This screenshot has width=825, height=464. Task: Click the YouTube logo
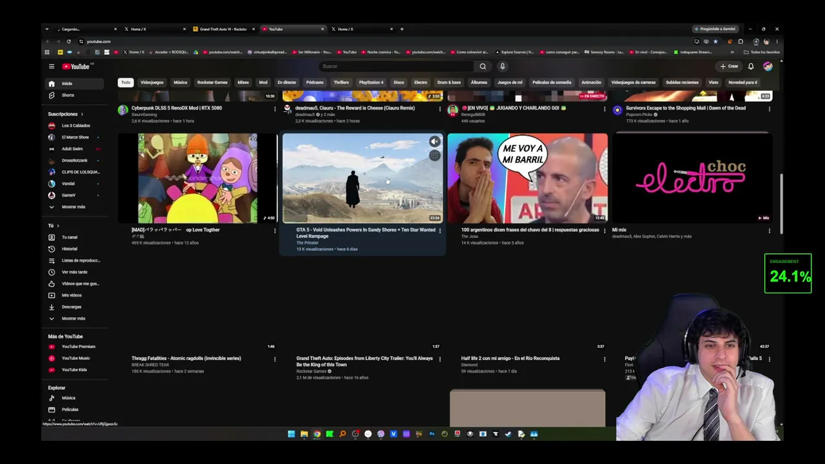(x=76, y=66)
